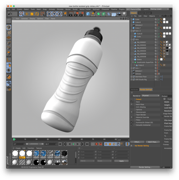Click the Render Setting... button
The height and width of the screenshot is (180, 179).
[x=145, y=167]
